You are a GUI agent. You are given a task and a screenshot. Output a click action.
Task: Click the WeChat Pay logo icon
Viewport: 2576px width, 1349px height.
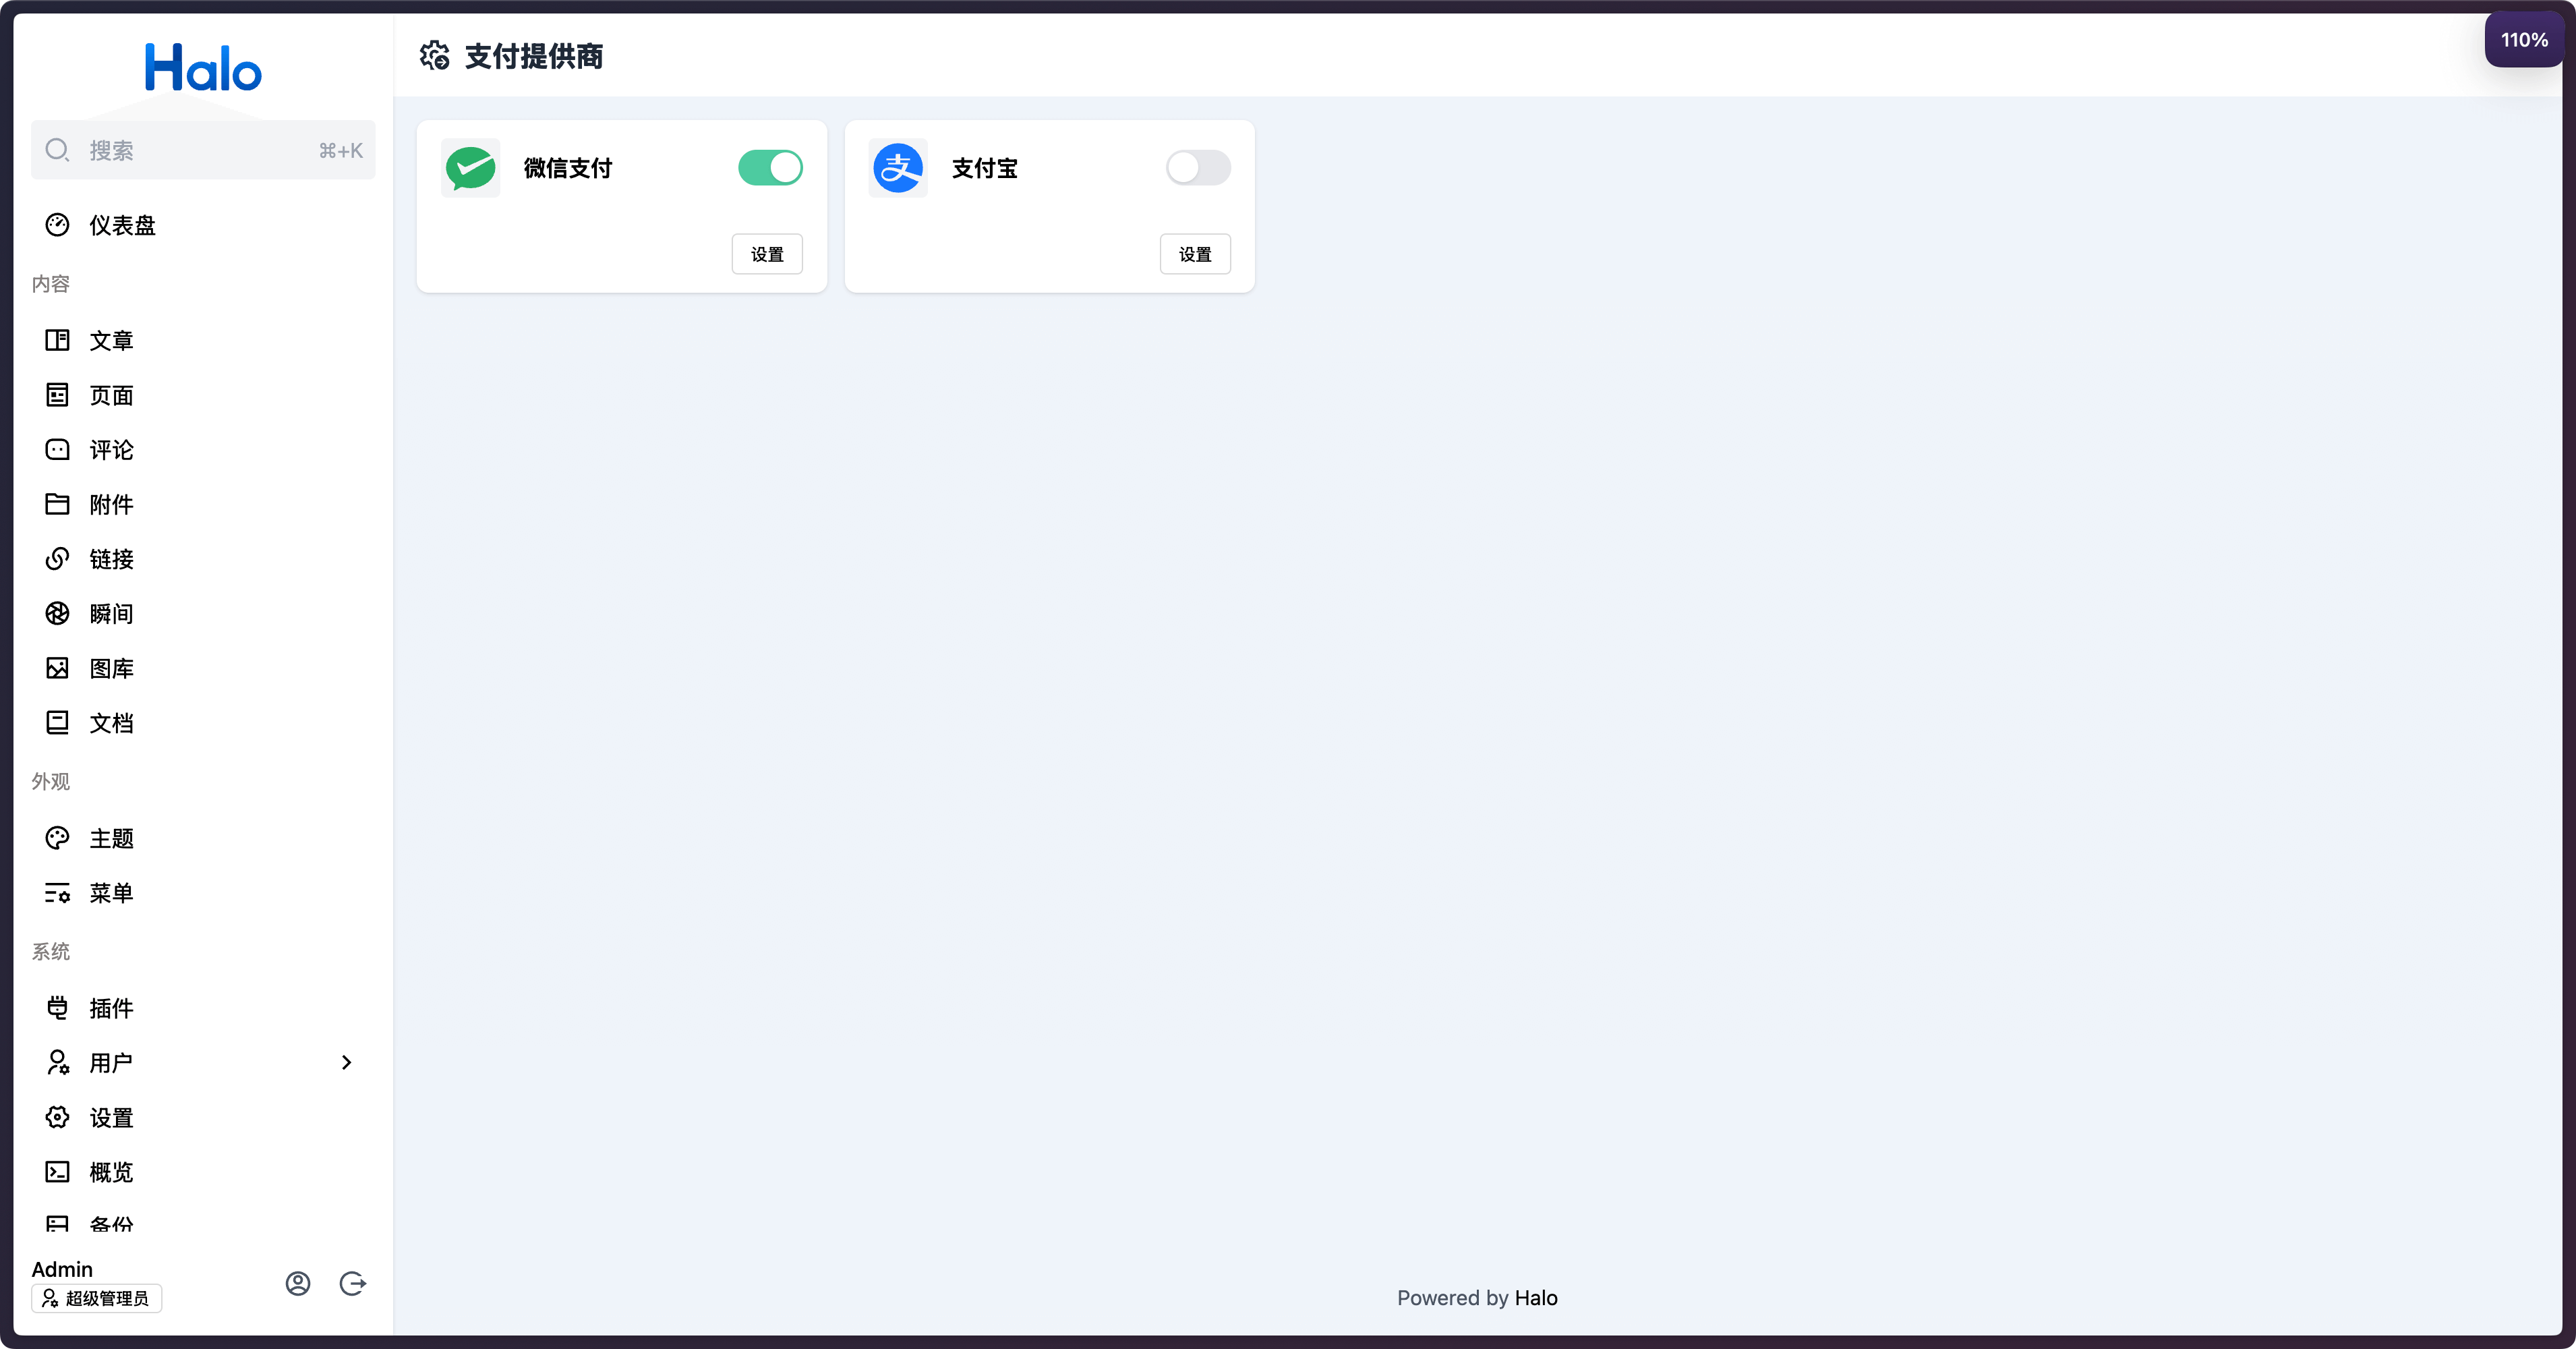[470, 168]
